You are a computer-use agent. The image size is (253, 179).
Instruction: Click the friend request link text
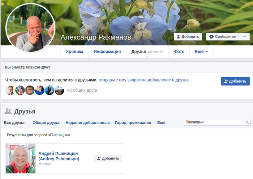144,80
